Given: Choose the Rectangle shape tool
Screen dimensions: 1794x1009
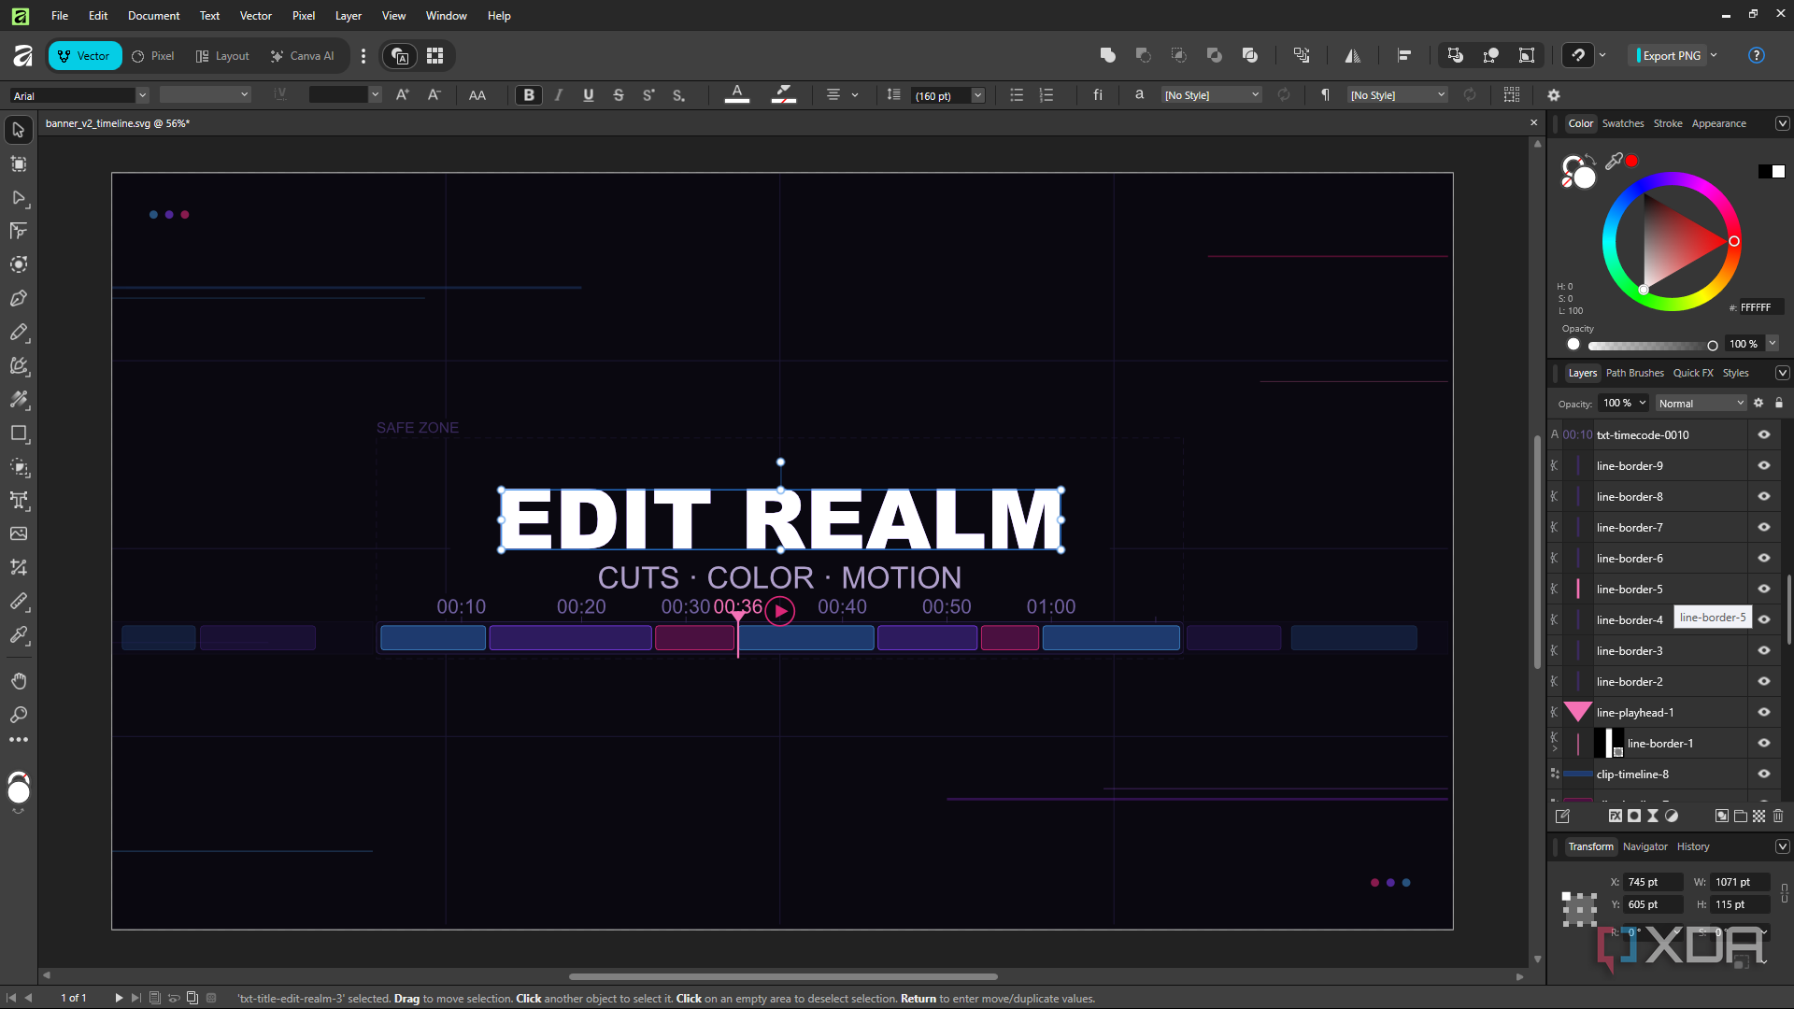Looking at the screenshot, I should pyautogui.click(x=19, y=433).
